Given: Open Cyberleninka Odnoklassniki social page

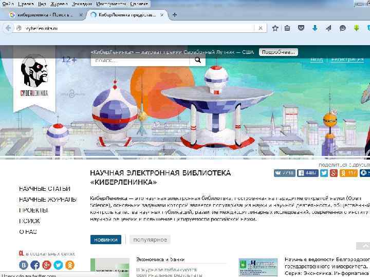Looking at the screenshot, I should click(x=70, y=265).
